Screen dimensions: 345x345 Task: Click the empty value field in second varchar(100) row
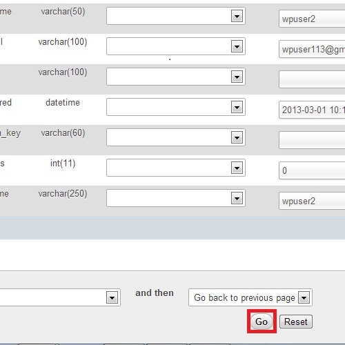point(312,79)
